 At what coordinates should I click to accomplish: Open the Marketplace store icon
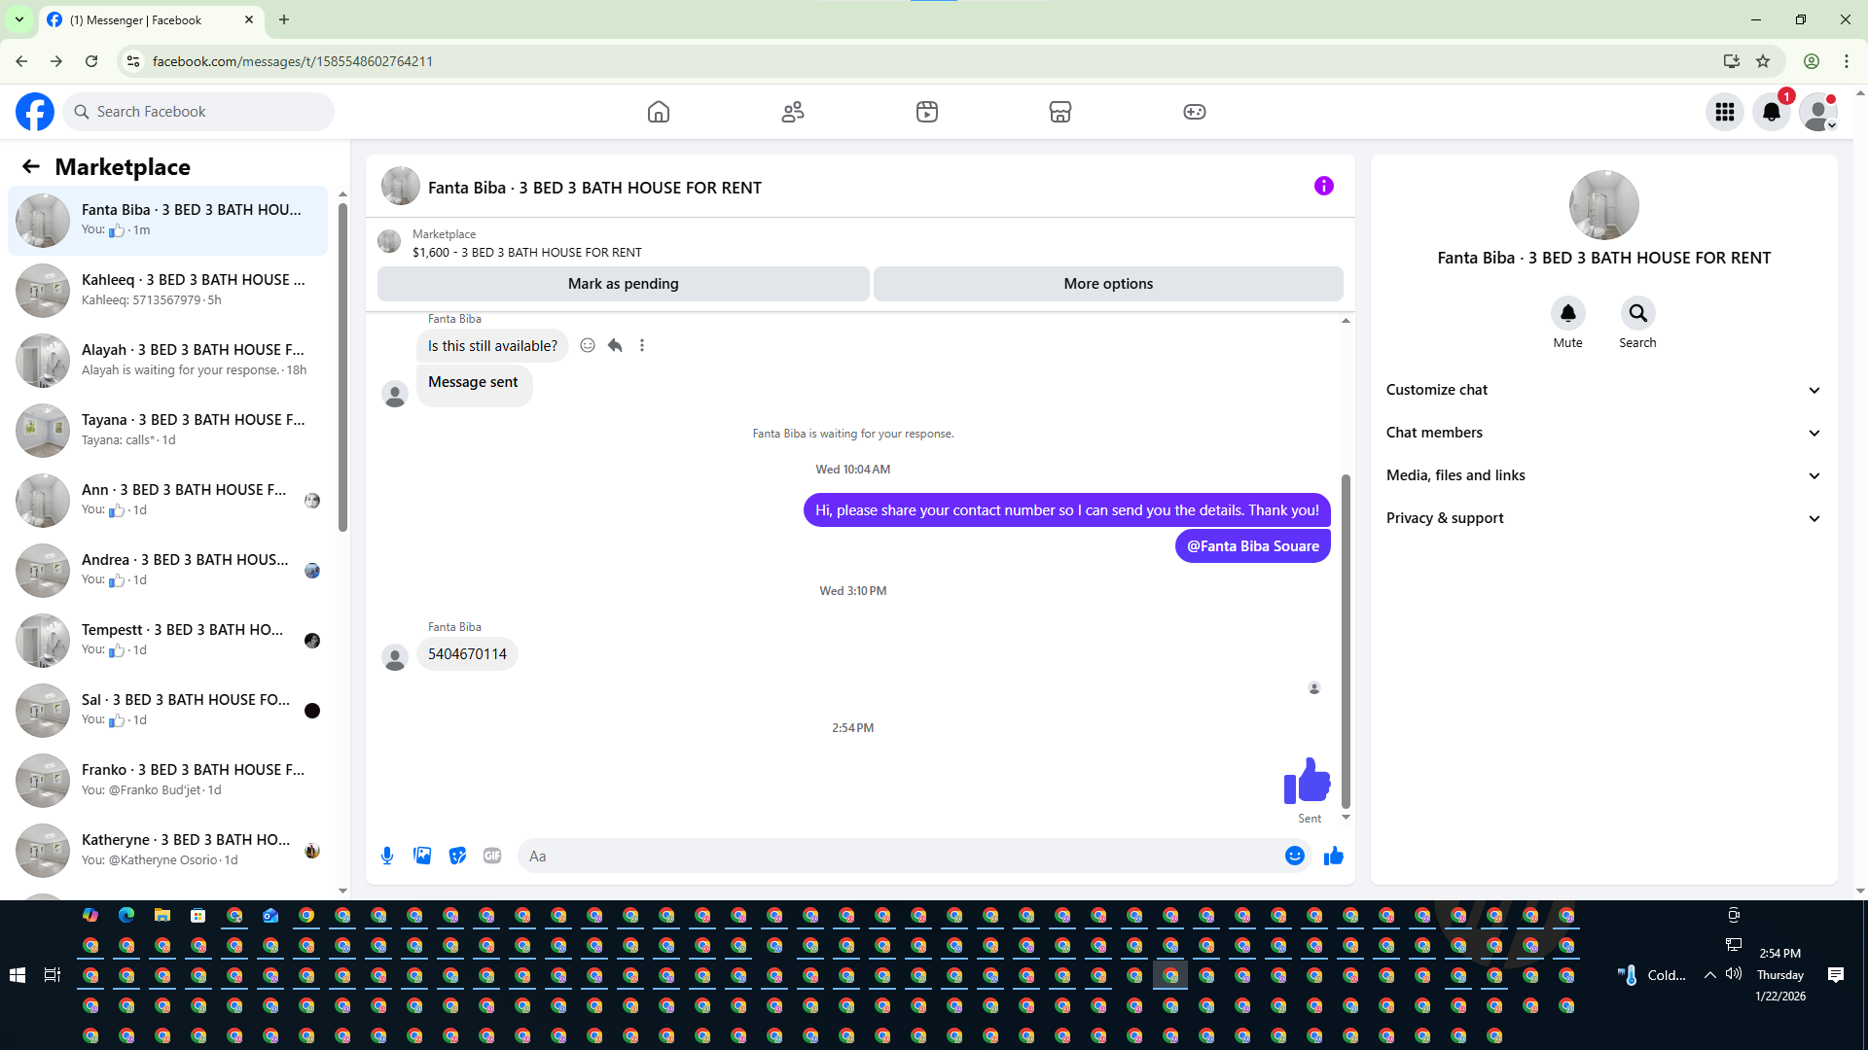(1060, 112)
